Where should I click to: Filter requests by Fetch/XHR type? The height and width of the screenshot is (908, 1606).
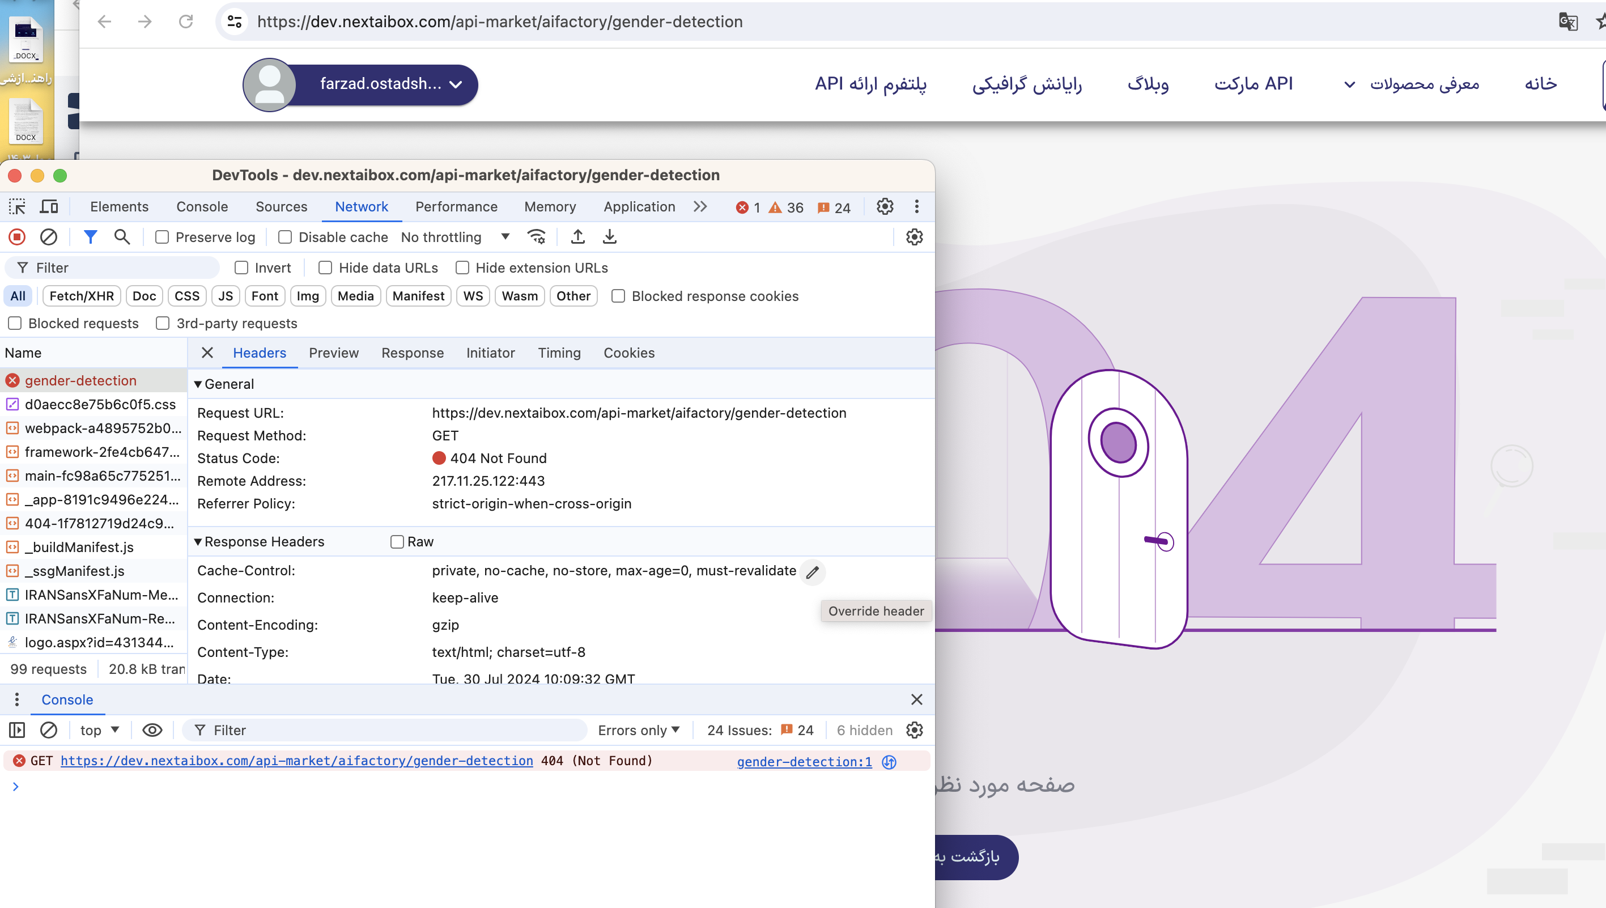[82, 296]
